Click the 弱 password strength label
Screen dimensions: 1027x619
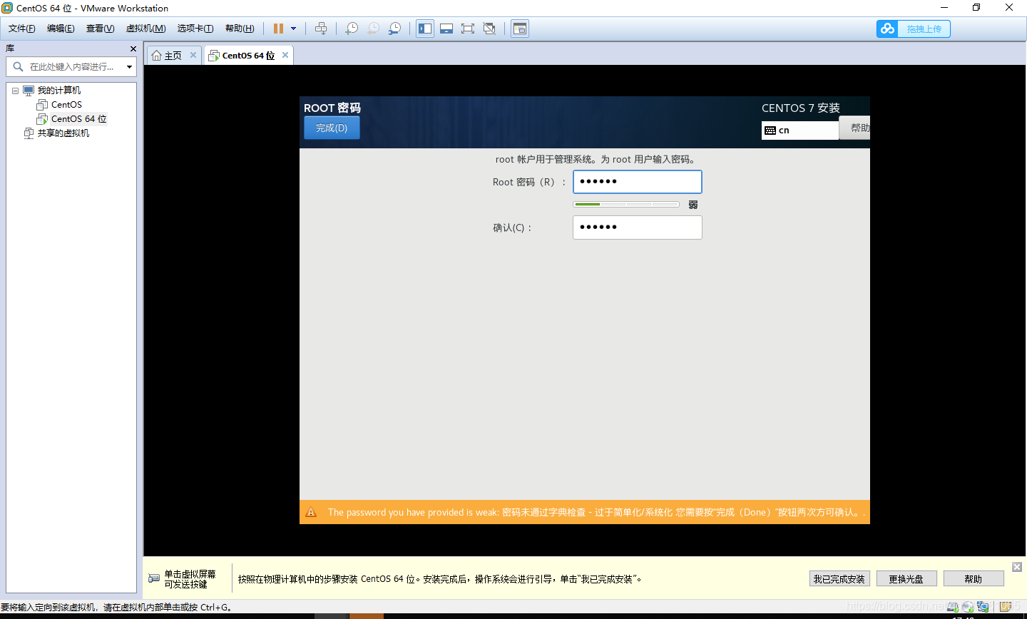click(693, 205)
